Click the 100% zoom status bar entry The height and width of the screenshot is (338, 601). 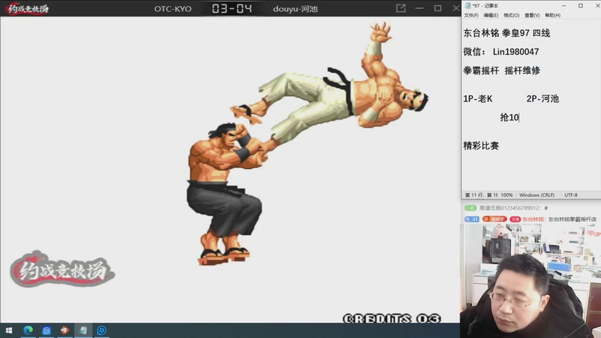[x=506, y=195]
